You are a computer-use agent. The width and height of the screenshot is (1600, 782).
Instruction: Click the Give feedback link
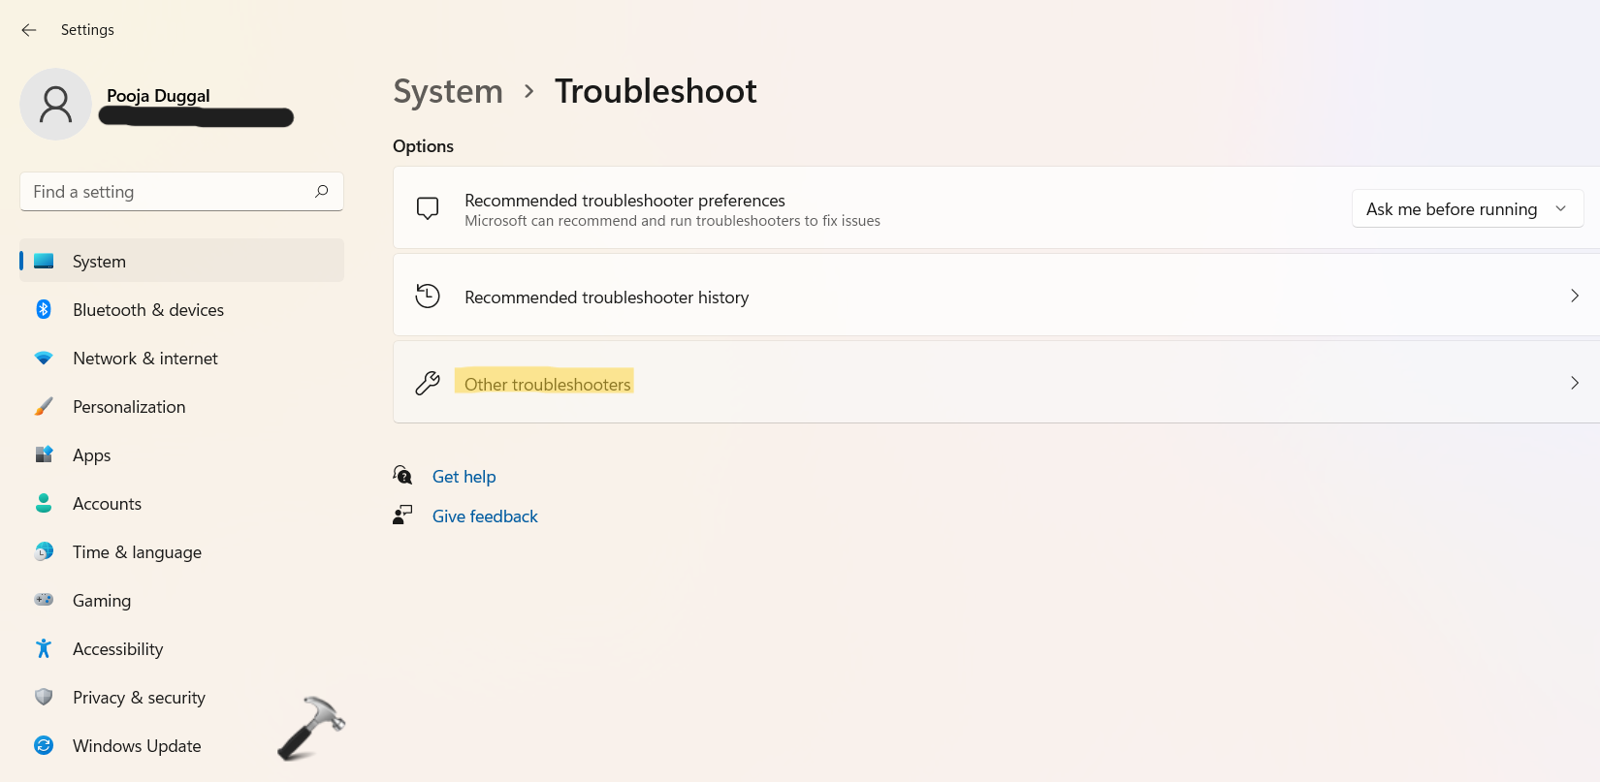coord(485,516)
